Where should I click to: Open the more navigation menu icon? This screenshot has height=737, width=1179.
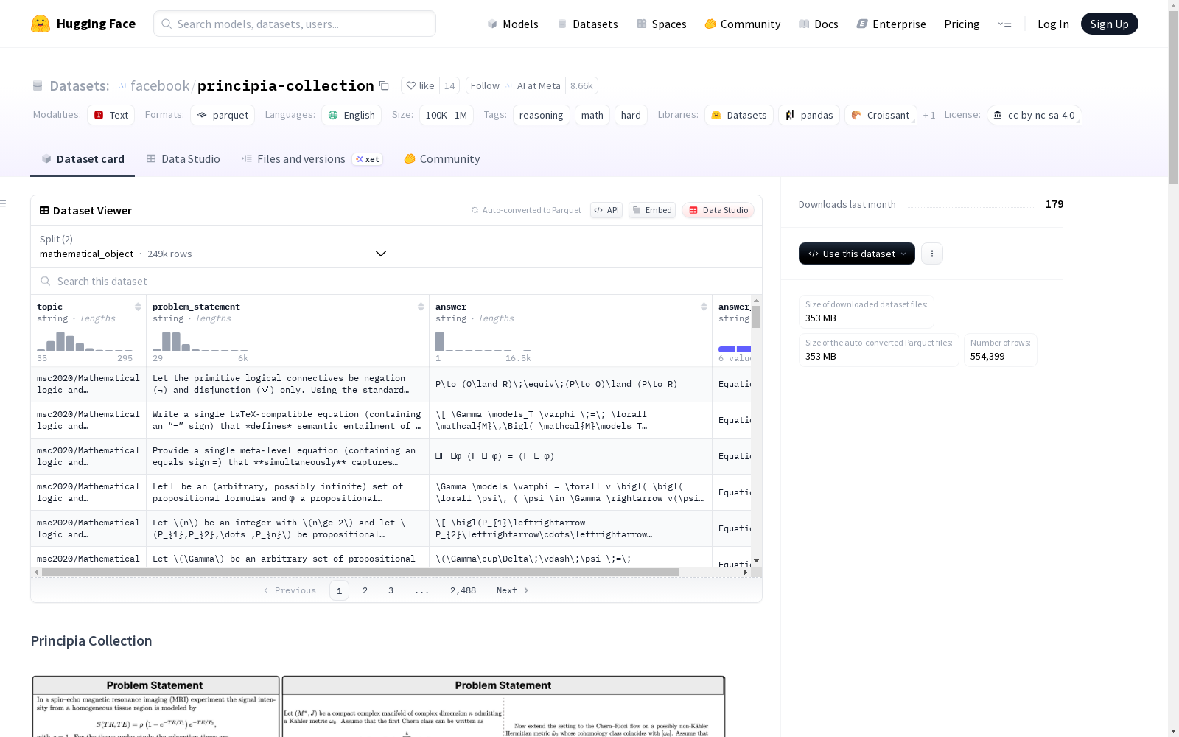tap(1004, 24)
